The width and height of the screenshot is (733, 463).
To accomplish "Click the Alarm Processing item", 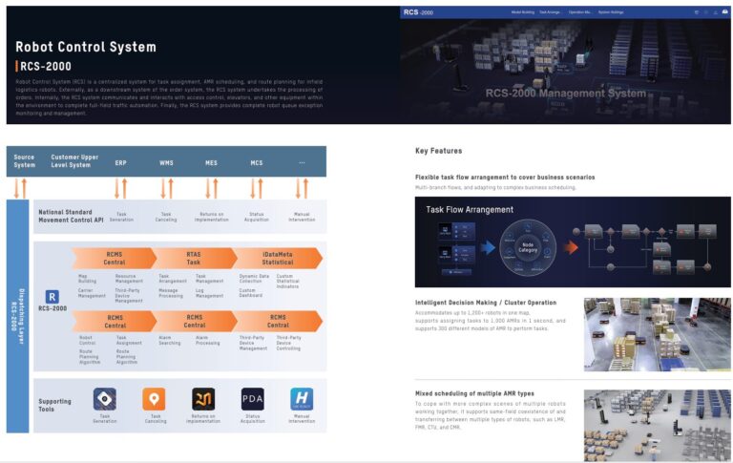I will (207, 340).
